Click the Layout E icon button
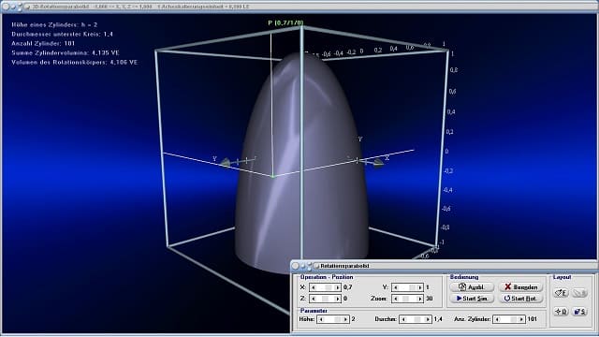This screenshot has width=599, height=337. coord(562,293)
